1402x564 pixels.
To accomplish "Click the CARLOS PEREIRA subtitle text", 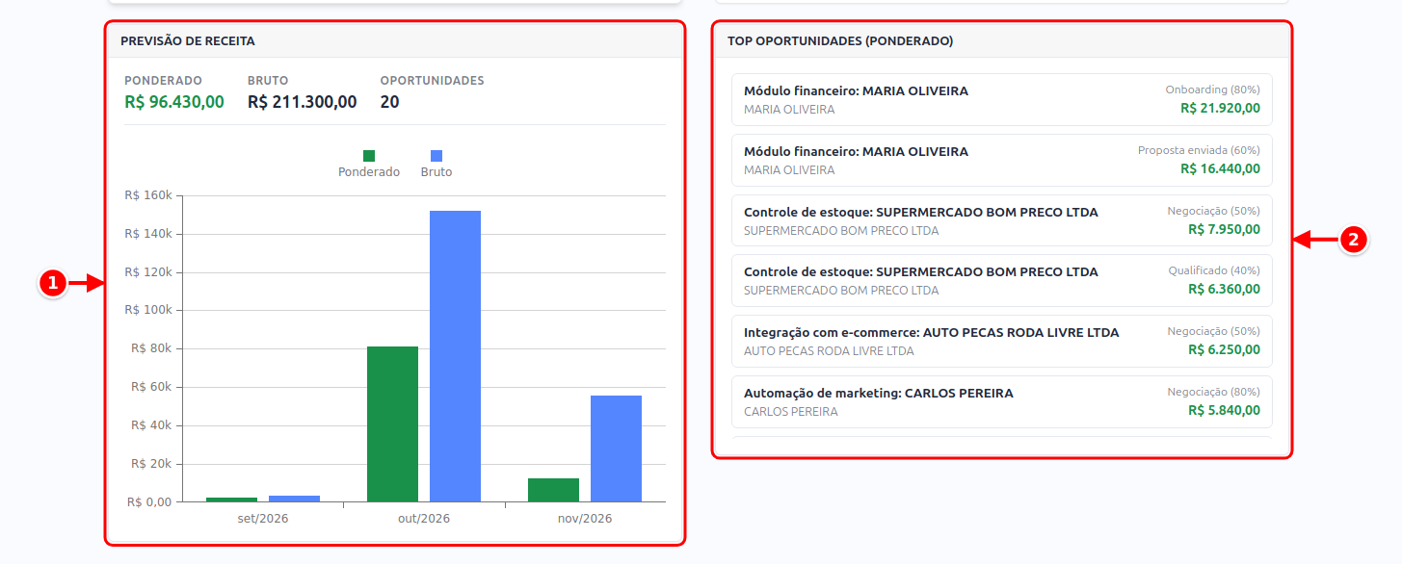I will tap(791, 412).
